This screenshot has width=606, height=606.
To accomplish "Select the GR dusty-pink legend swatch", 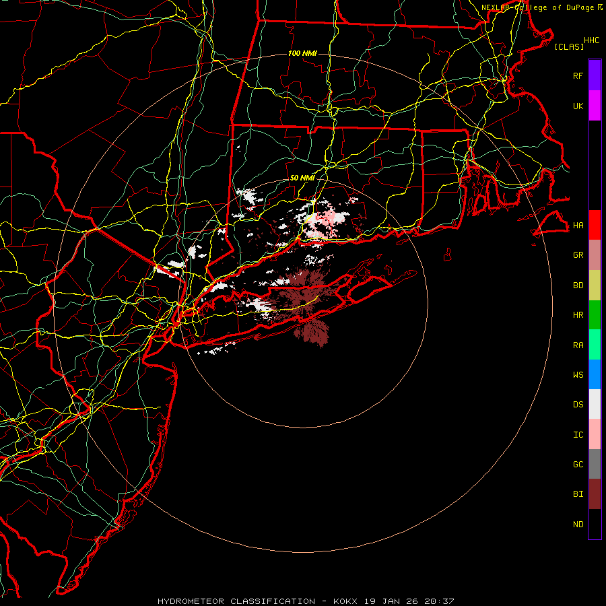I will coord(595,255).
